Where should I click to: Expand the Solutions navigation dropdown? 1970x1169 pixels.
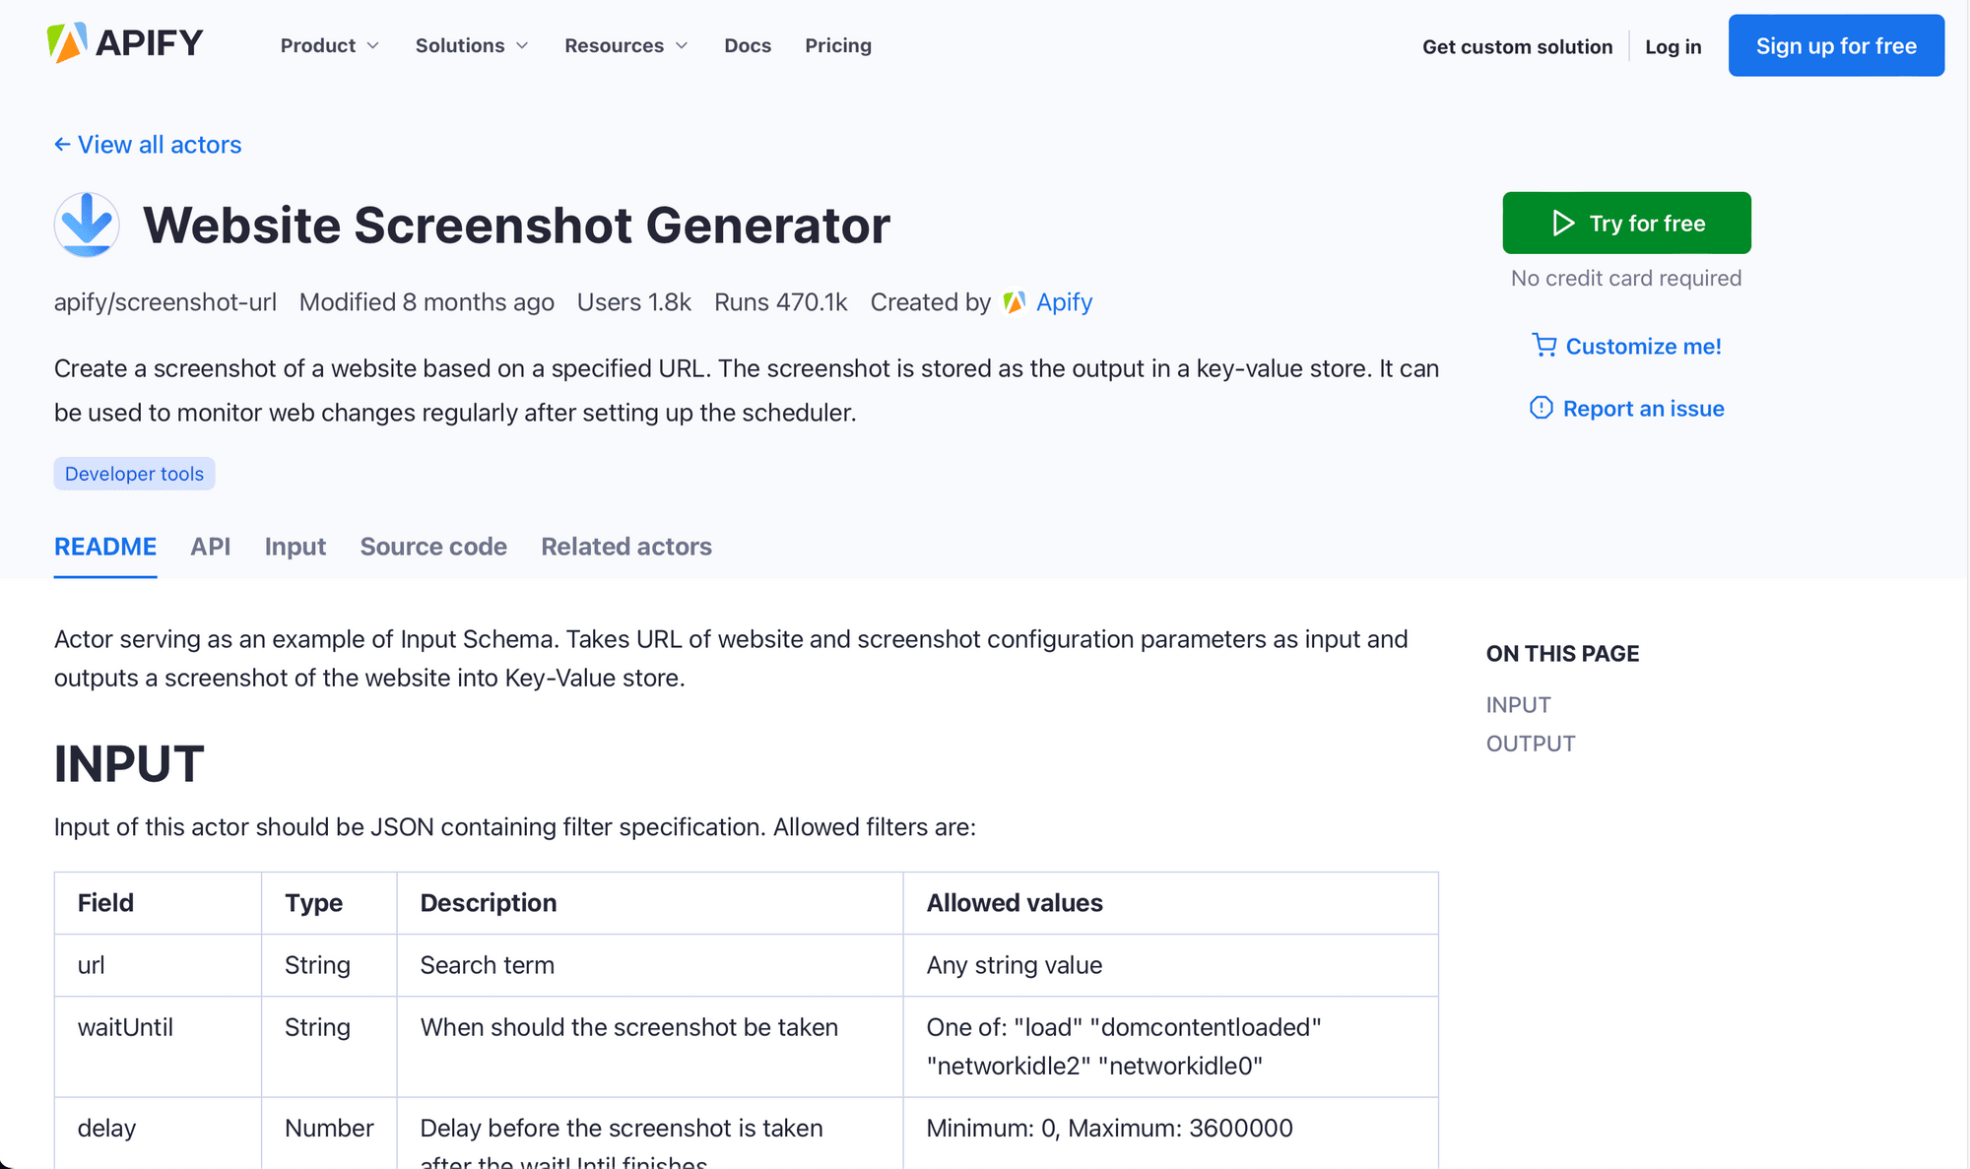(x=473, y=46)
